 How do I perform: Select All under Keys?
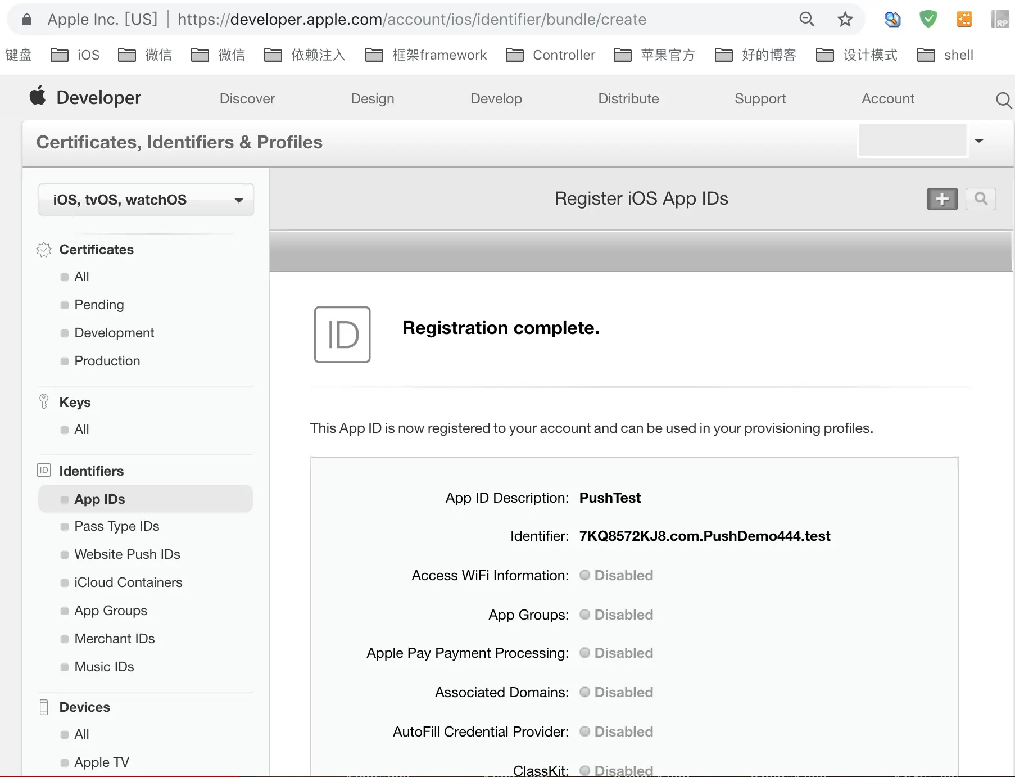tap(82, 430)
